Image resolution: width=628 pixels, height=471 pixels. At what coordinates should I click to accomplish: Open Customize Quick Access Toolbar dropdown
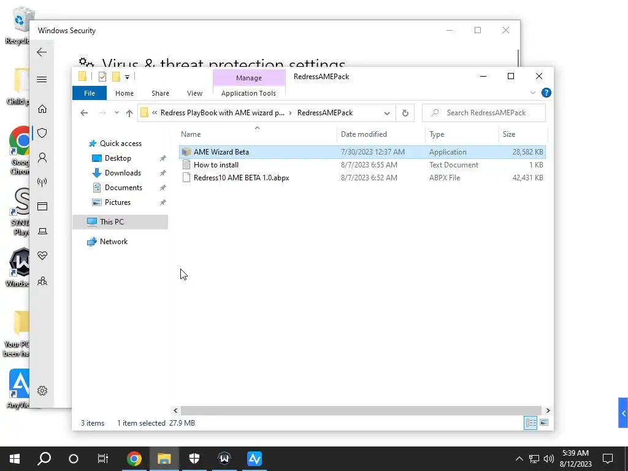coord(127,77)
